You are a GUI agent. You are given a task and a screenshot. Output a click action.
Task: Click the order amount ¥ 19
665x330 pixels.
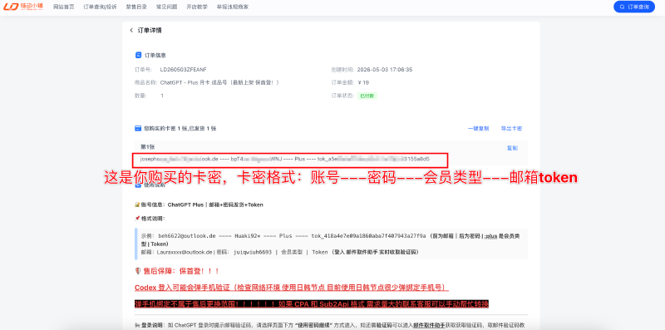(x=363, y=83)
